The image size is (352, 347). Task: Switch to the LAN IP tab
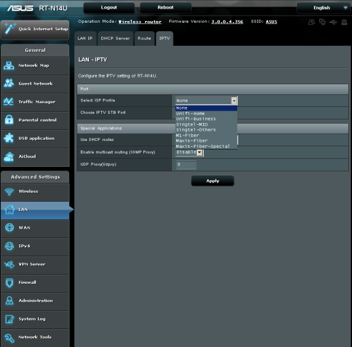click(x=85, y=38)
